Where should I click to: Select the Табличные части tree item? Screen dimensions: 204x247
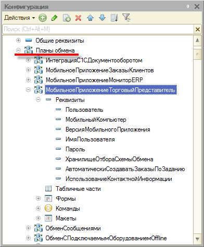click(x=78, y=189)
